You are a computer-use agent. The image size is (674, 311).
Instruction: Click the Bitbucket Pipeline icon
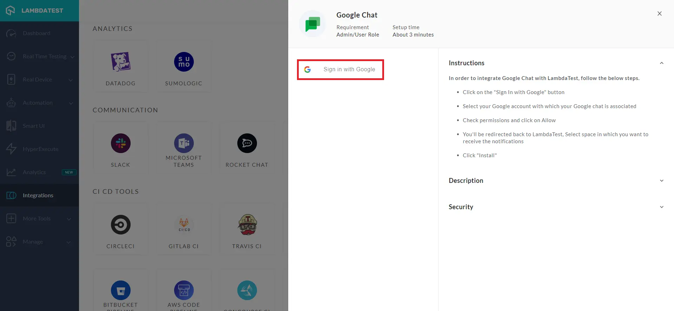pos(120,291)
